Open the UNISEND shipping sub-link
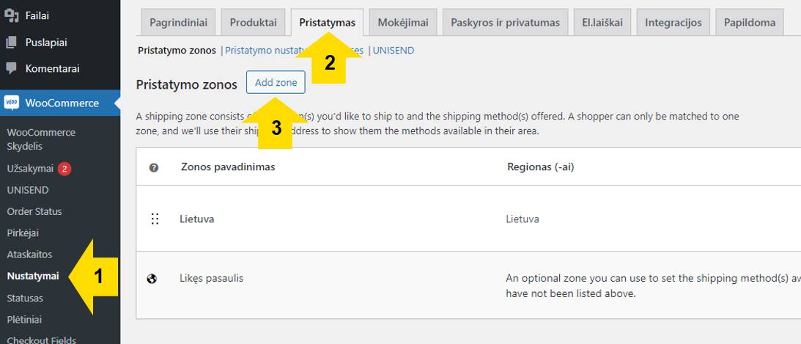 394,51
